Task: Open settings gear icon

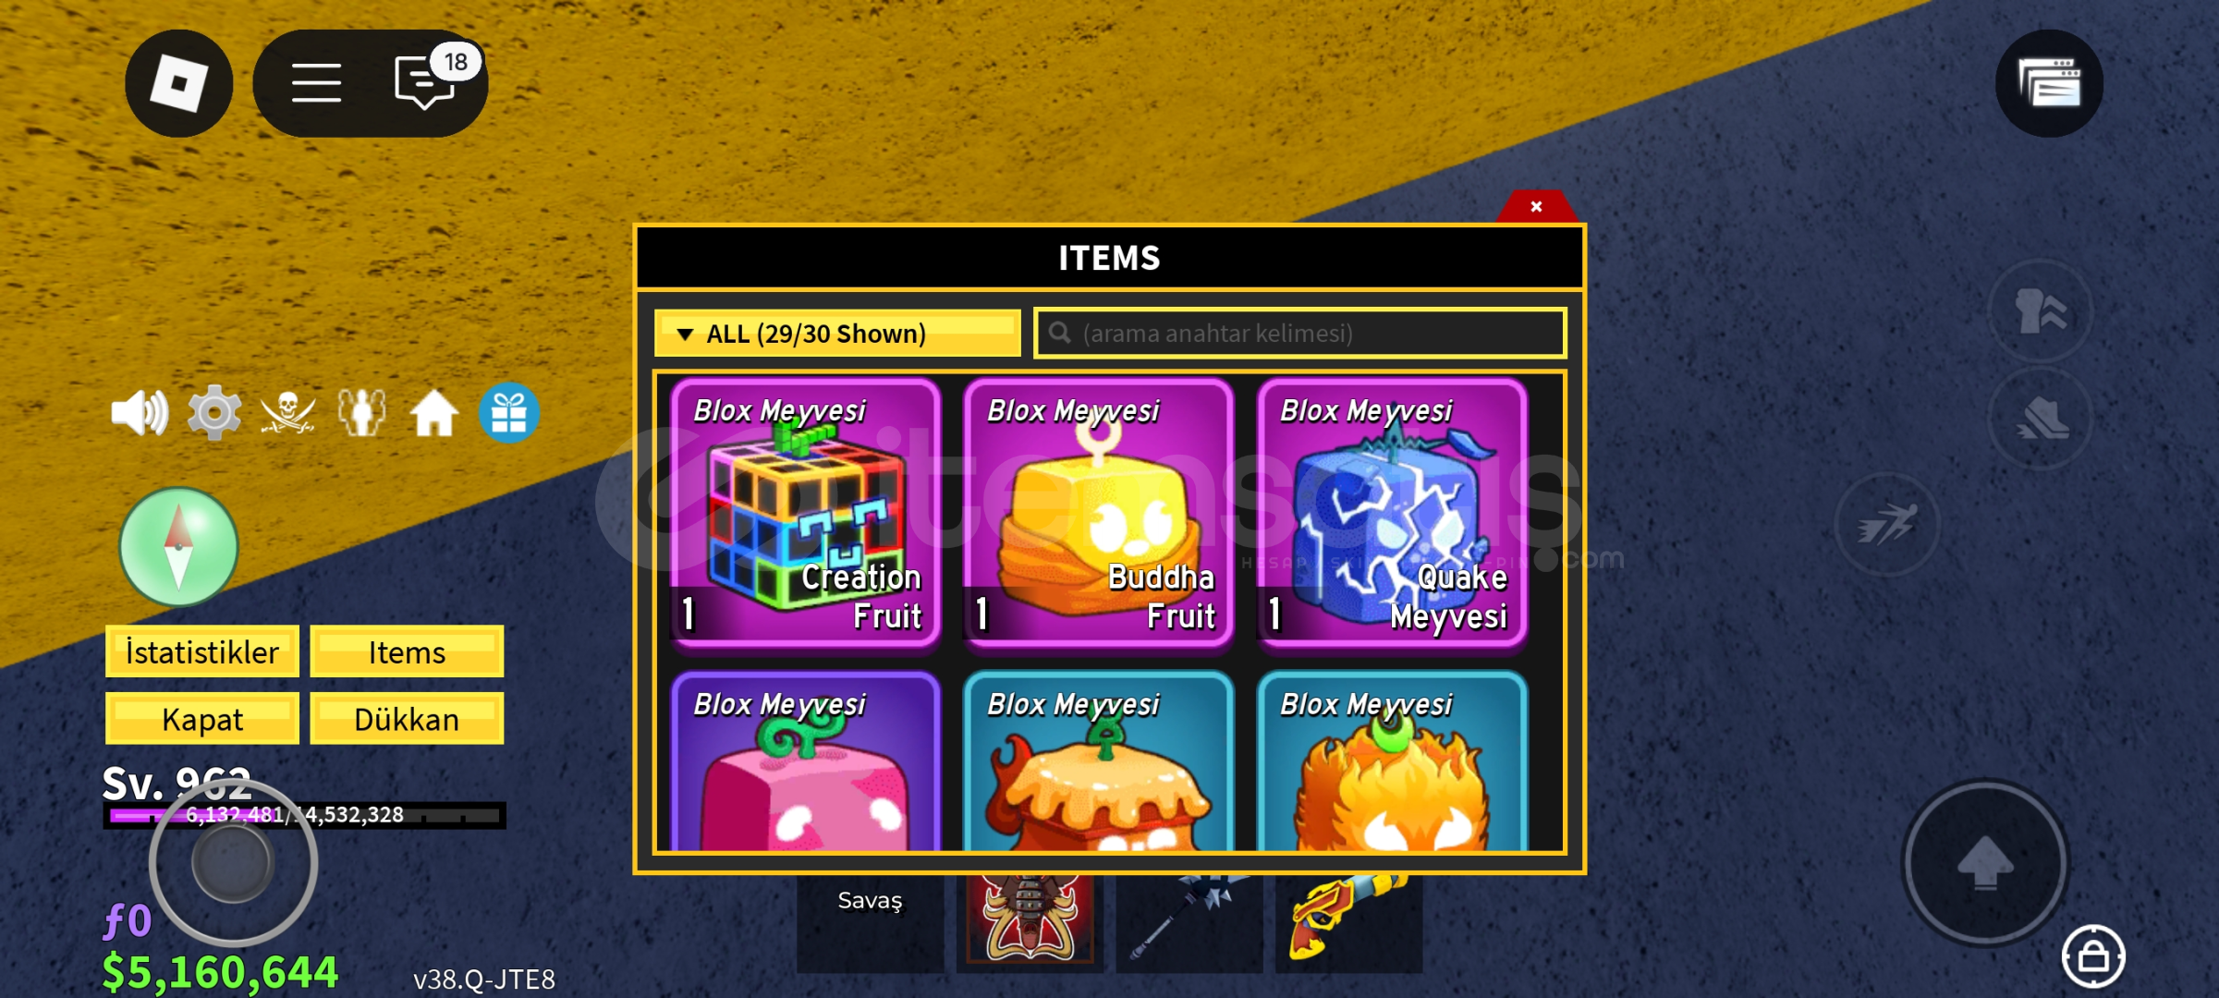Action: coord(213,412)
